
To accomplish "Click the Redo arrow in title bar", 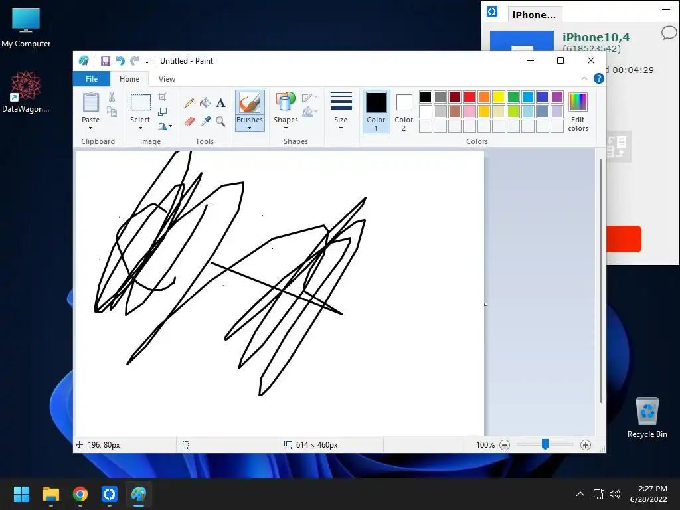I will tap(134, 61).
